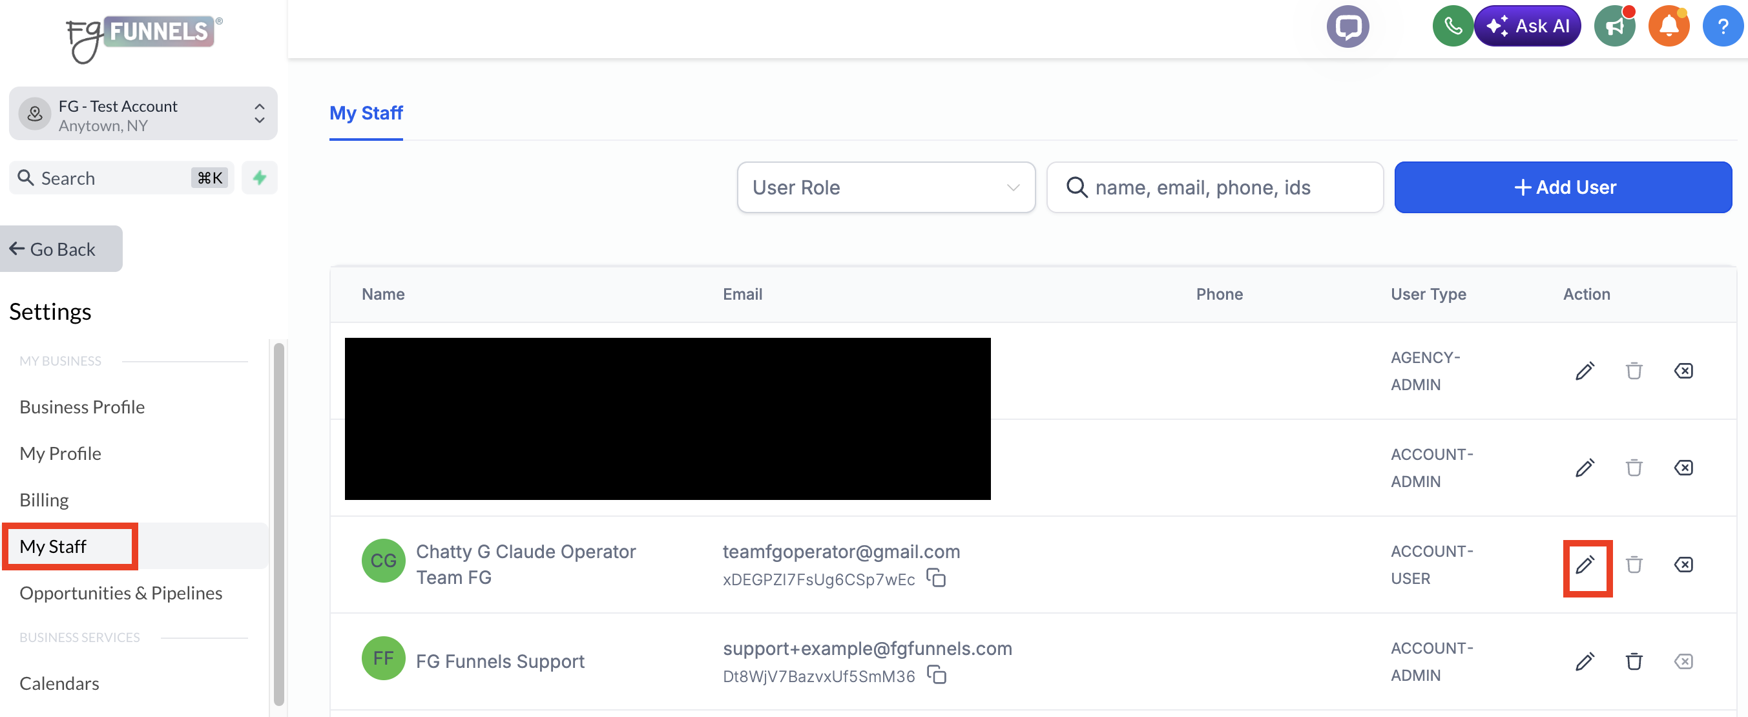Click the green phone dialer icon
The width and height of the screenshot is (1748, 717).
(x=1452, y=26)
